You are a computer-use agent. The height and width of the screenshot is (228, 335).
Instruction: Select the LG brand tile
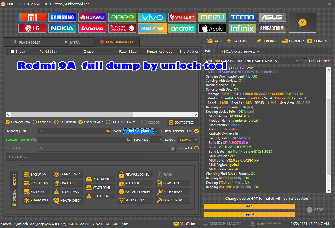[x=32, y=28]
